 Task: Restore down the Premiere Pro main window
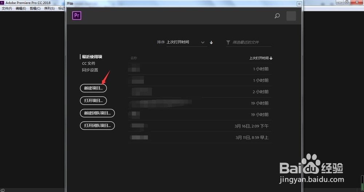click(x=347, y=2)
